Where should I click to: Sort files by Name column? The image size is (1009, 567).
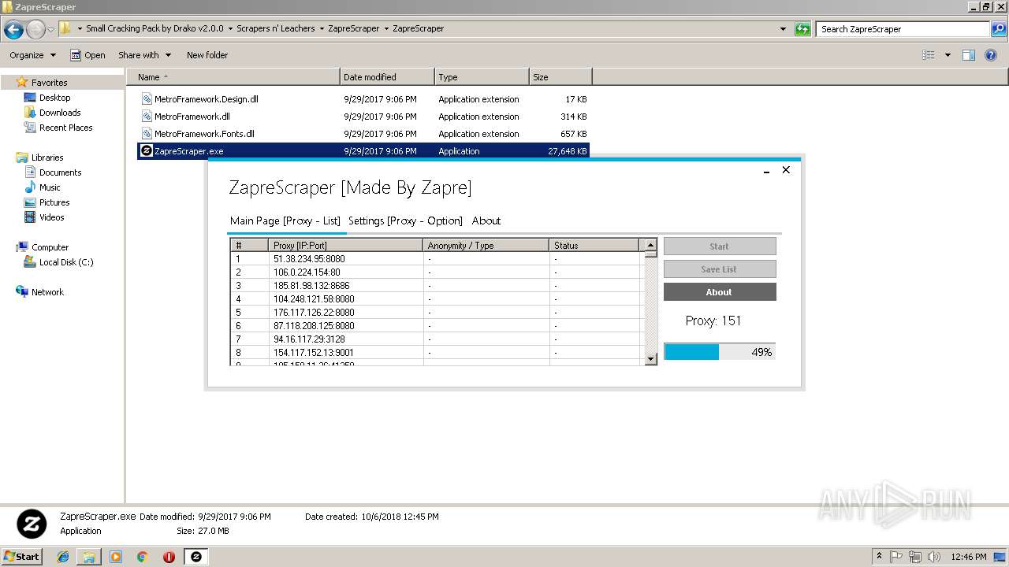[233, 77]
